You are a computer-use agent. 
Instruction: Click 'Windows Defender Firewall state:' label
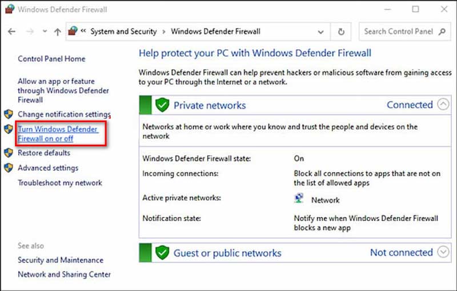197,158
